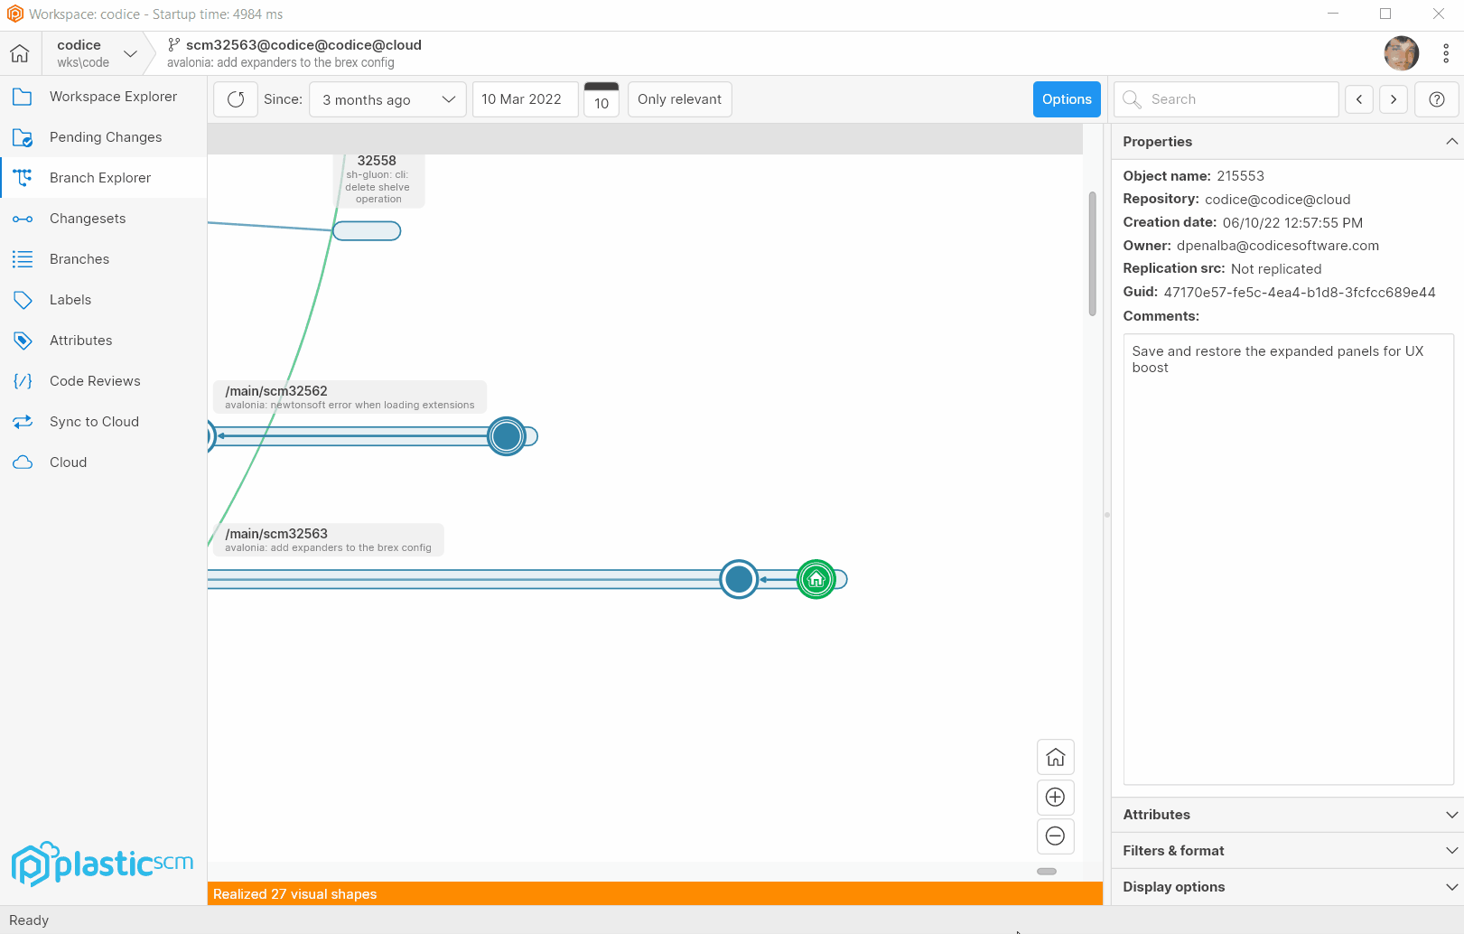
Task: Expand the Attributes panel section
Action: tap(1287, 815)
